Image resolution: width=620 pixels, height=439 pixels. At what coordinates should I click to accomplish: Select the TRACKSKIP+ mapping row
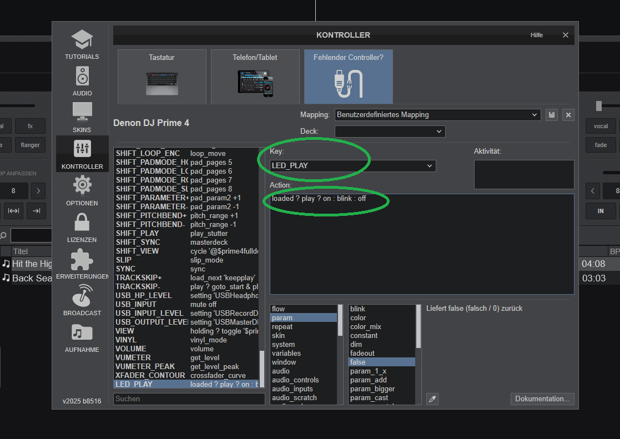186,277
